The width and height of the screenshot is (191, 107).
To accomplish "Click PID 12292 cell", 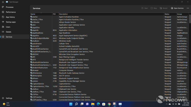I will pos(55,86).
